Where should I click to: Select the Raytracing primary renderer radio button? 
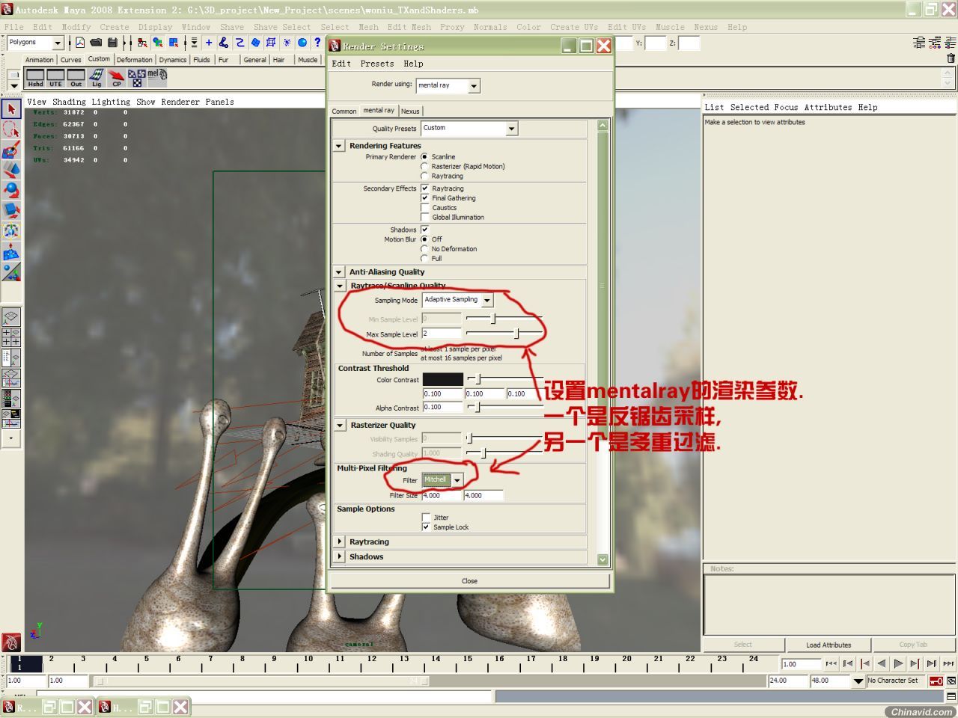tap(424, 176)
